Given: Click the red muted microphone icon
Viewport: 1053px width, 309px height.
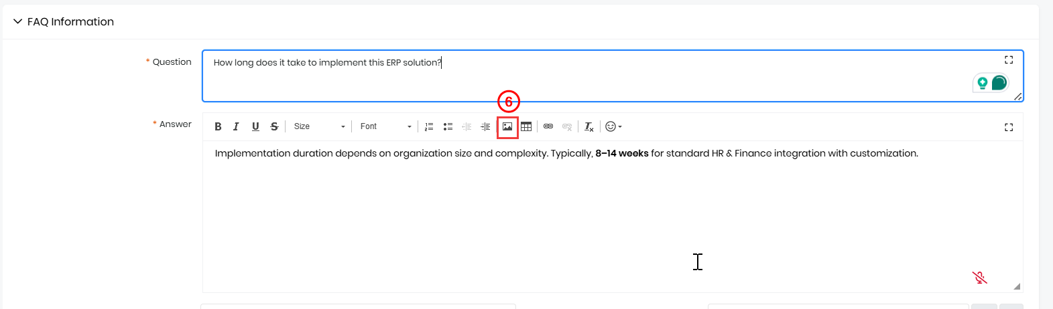Looking at the screenshot, I should click(x=980, y=278).
